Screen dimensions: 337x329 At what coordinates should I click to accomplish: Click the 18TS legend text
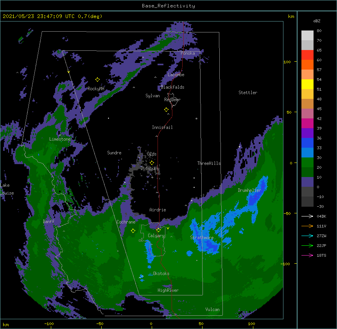(x=321, y=255)
